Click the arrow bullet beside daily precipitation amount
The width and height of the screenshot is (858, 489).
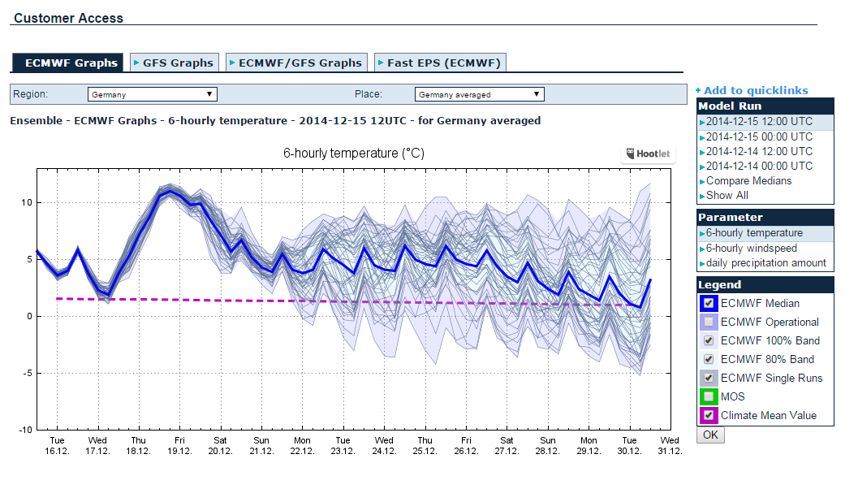click(702, 264)
